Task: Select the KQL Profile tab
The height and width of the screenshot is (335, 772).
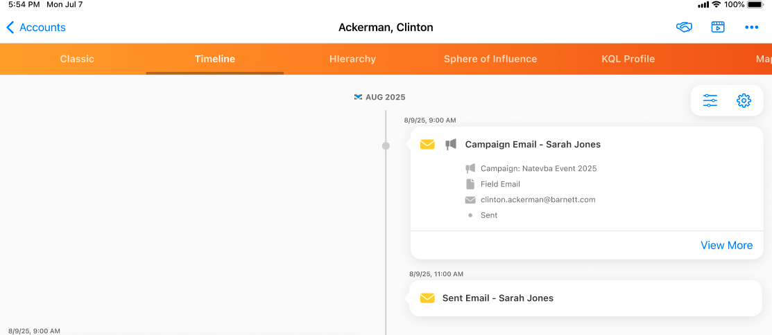Action: [628, 59]
